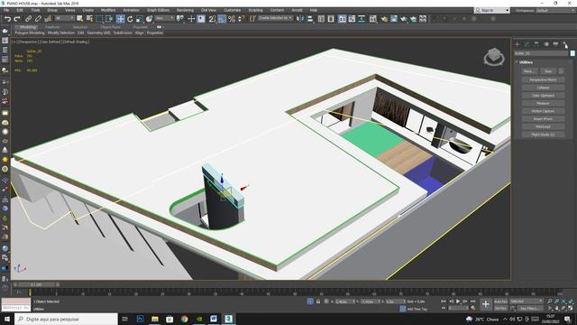Image resolution: width=577 pixels, height=325 pixels.
Task: Open Select by Name dialog icon
Action: click(89, 19)
